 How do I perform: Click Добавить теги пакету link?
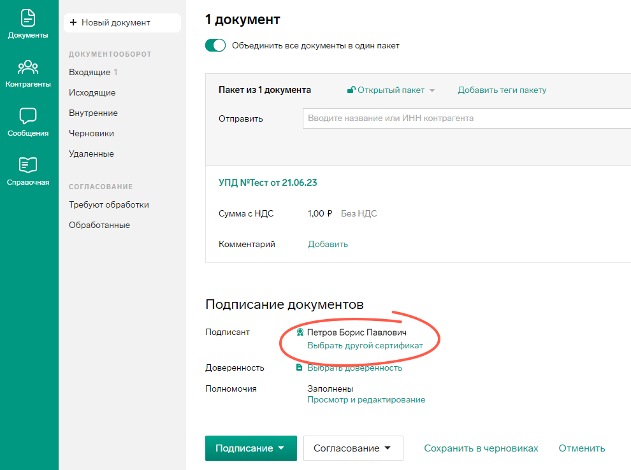502,90
